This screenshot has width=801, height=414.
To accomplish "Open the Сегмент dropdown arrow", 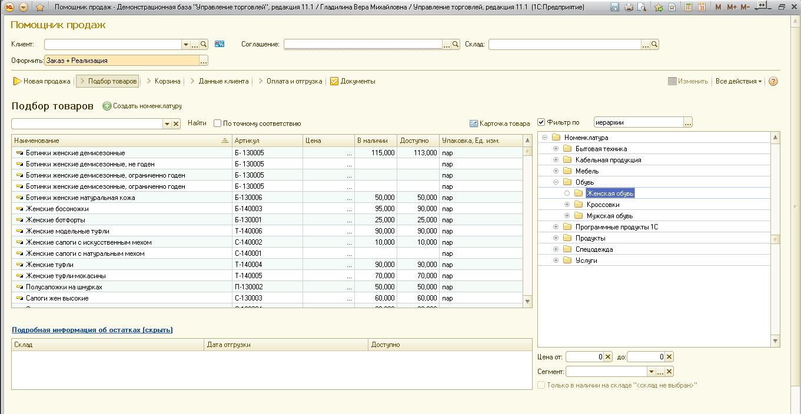I will (651, 372).
